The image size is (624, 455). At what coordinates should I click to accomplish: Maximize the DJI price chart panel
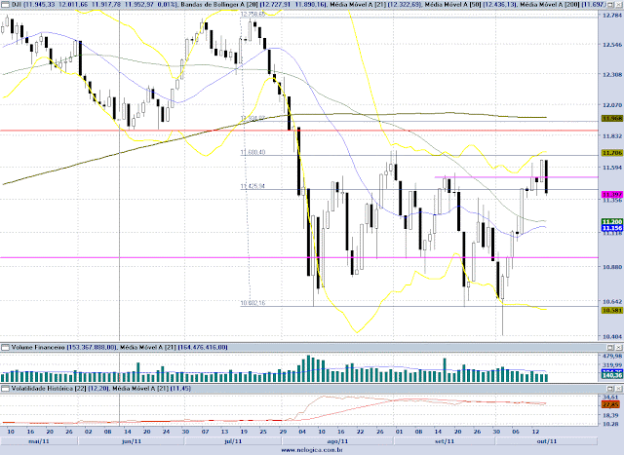610,4
